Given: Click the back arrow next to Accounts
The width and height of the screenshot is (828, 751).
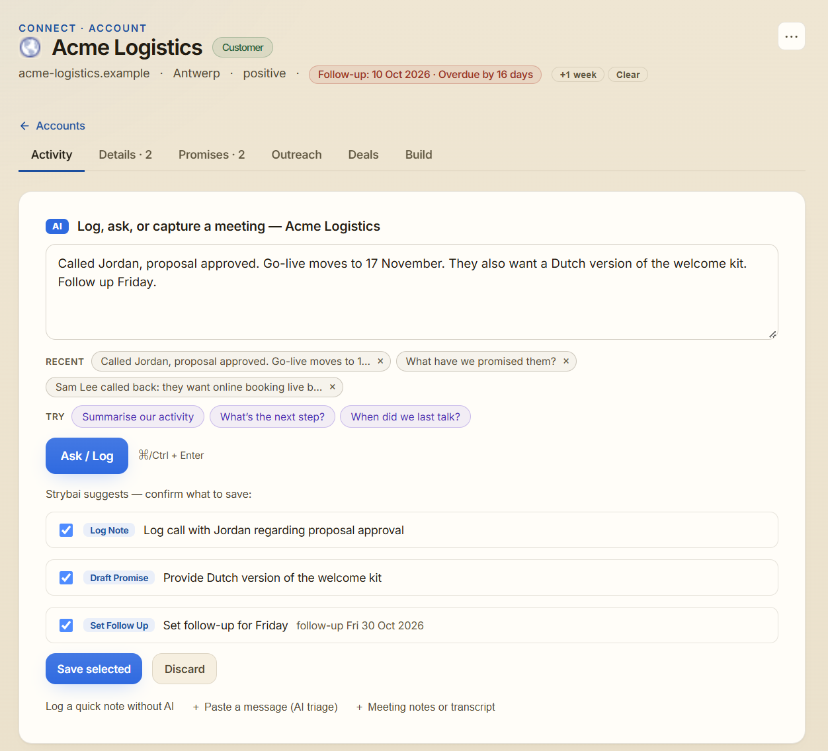Looking at the screenshot, I should (24, 126).
